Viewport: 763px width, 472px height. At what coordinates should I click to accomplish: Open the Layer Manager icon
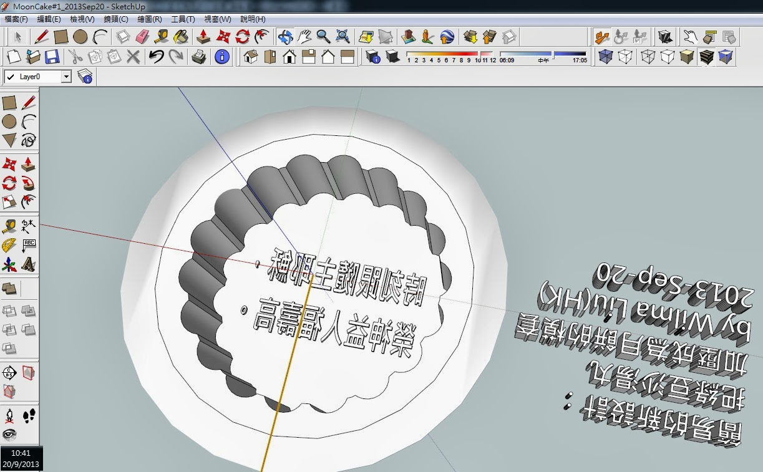pos(85,77)
